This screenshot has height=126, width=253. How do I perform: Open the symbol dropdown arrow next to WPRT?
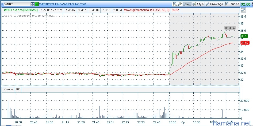[33, 4]
